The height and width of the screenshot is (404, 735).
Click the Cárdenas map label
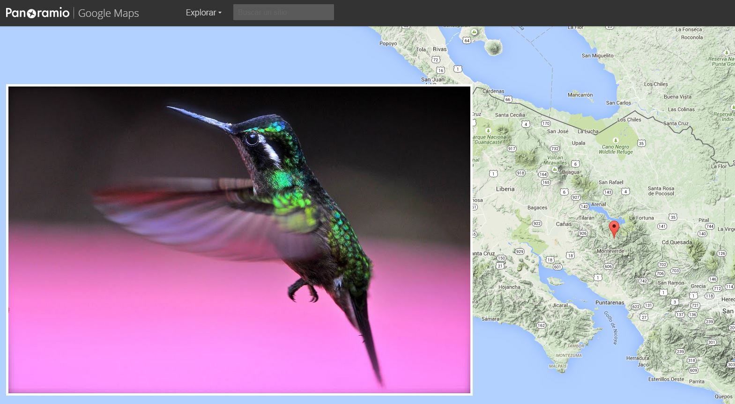point(493,91)
